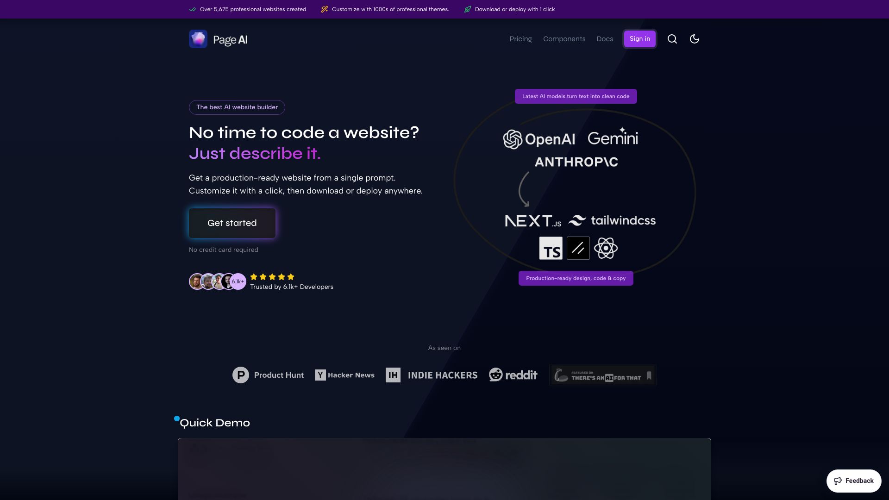This screenshot has width=889, height=500.
Task: Click the Page AI wordmark text
Action: [x=231, y=40]
